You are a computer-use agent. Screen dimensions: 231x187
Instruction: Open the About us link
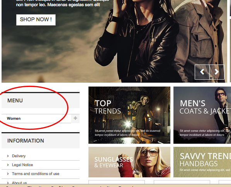[x=19, y=183]
